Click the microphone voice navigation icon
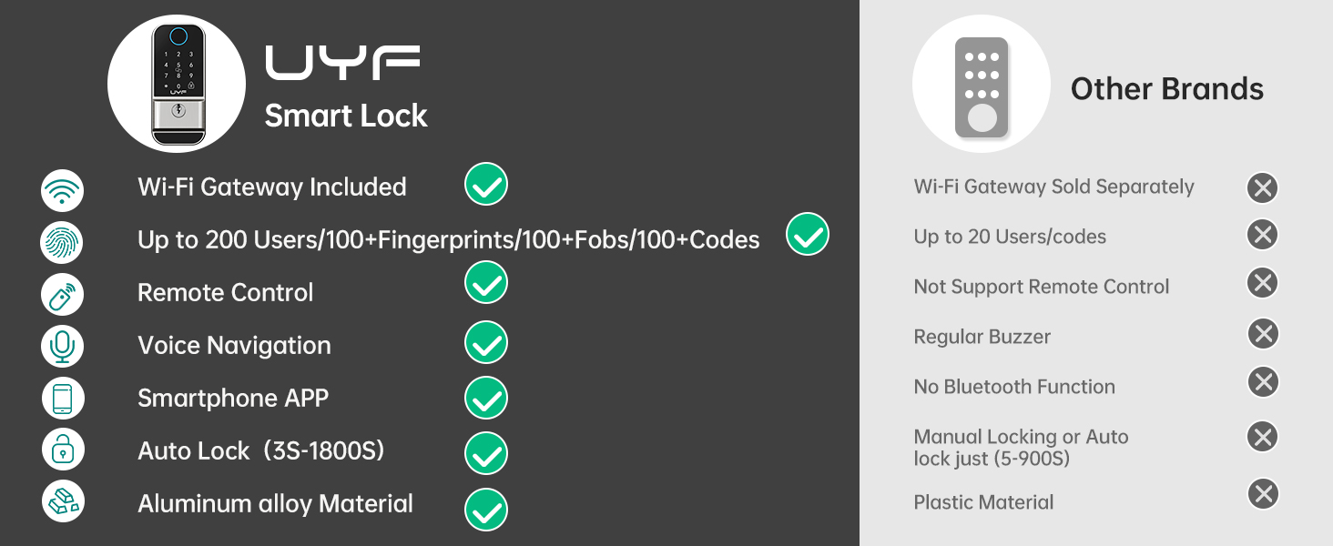 [63, 346]
